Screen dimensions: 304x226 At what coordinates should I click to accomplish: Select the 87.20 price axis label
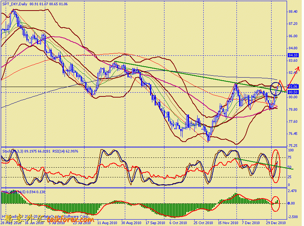pos(293,24)
